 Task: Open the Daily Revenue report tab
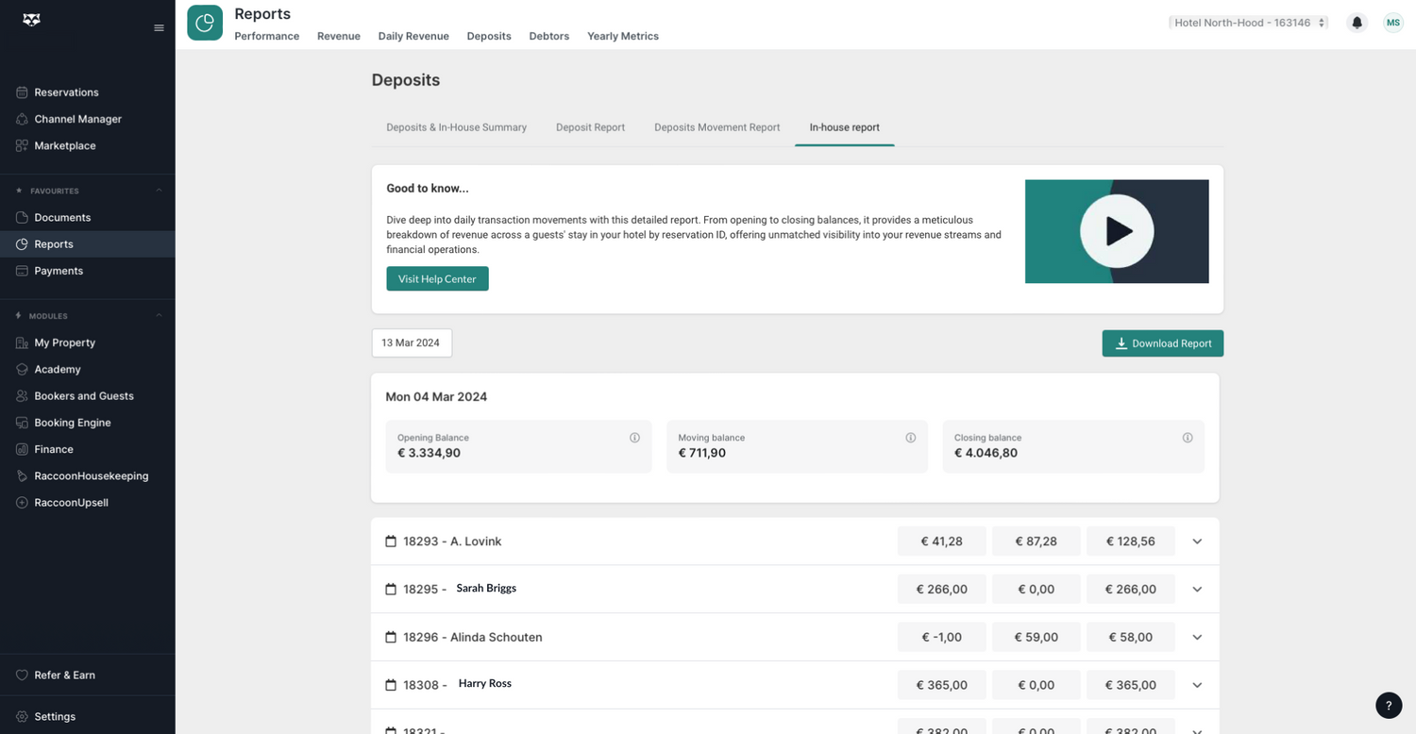413,36
